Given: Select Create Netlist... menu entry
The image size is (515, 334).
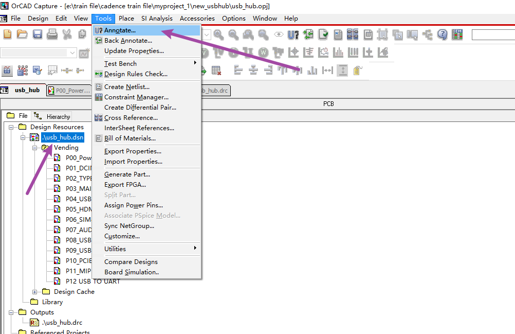Looking at the screenshot, I should click(x=147, y=87).
